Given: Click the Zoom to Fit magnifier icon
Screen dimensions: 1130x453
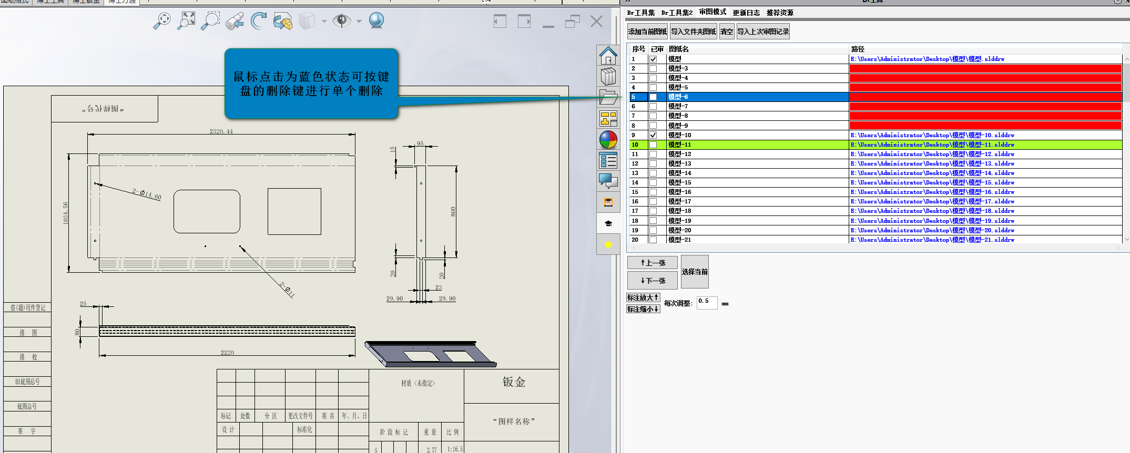Looking at the screenshot, I should [x=162, y=21].
